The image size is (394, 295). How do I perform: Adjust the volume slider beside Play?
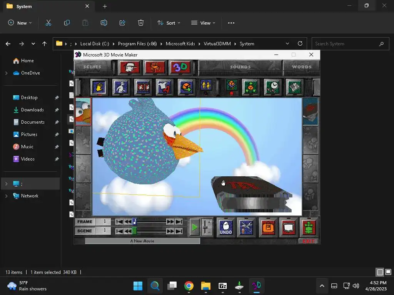206,227
